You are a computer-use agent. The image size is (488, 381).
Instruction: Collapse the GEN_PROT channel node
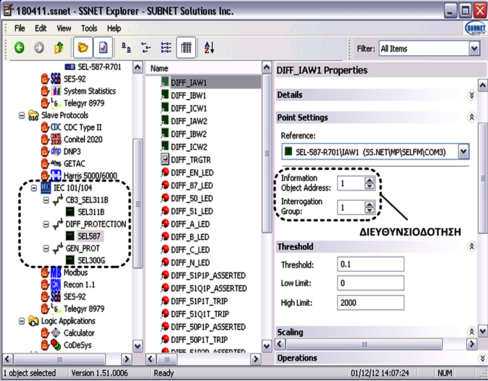pos(46,248)
